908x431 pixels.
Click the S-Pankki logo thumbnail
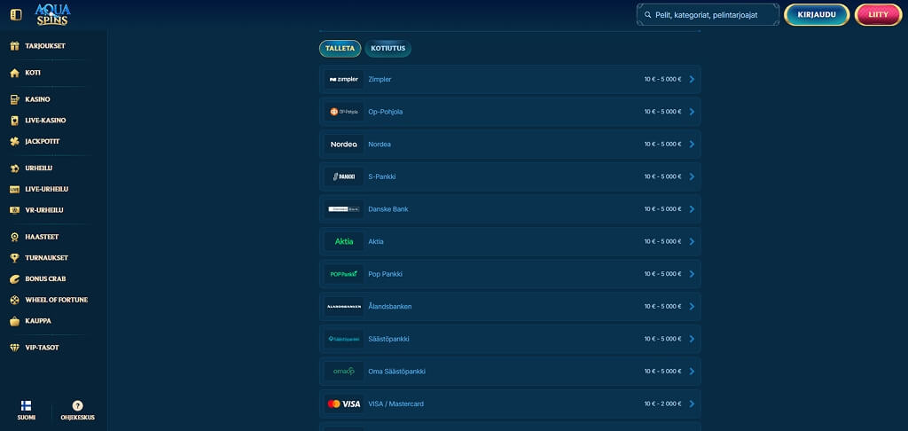click(x=344, y=176)
